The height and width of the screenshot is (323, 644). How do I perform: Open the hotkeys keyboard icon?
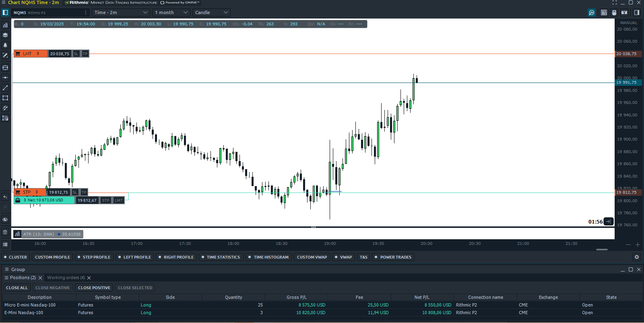pyautogui.click(x=604, y=12)
